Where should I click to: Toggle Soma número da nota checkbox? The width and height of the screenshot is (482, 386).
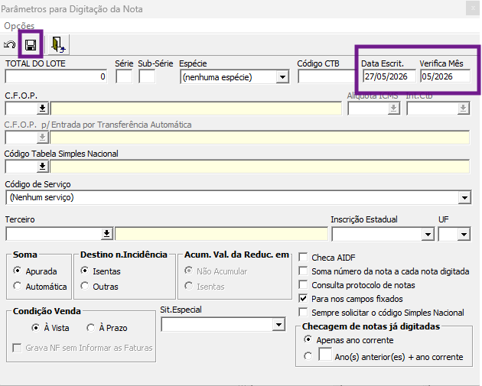[x=303, y=271]
